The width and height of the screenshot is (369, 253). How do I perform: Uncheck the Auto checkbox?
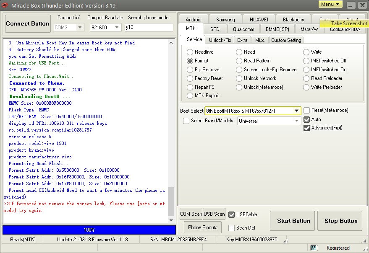[306, 119]
